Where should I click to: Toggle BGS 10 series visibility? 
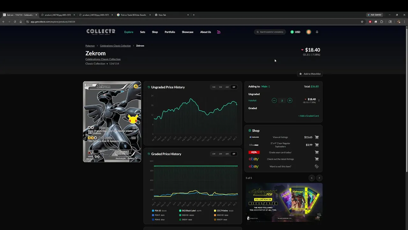tap(186, 215)
